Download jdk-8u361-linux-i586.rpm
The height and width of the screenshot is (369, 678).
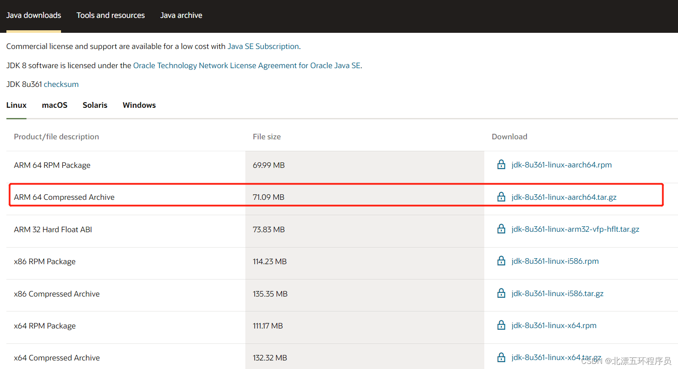click(555, 261)
